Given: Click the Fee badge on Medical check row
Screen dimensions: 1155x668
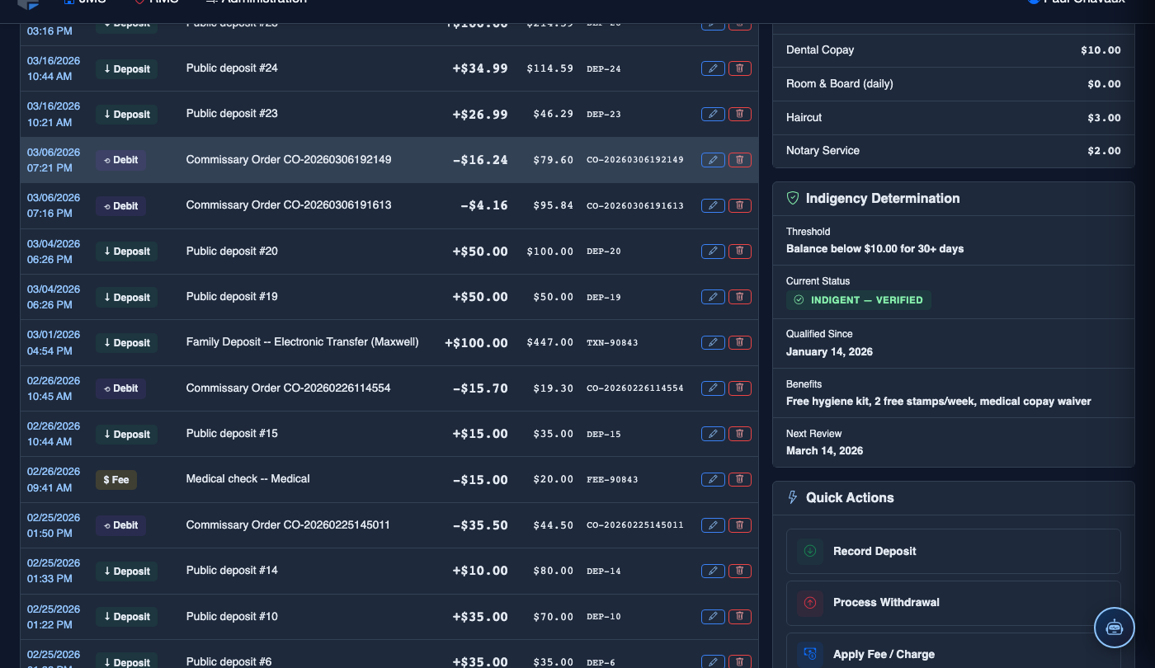Looking at the screenshot, I should point(116,479).
